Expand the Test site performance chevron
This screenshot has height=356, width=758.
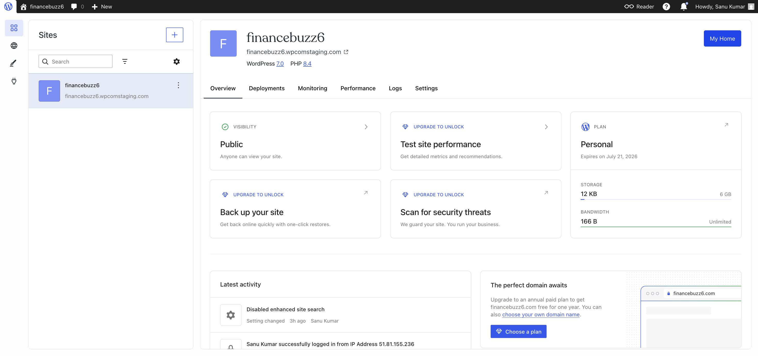[546, 127]
